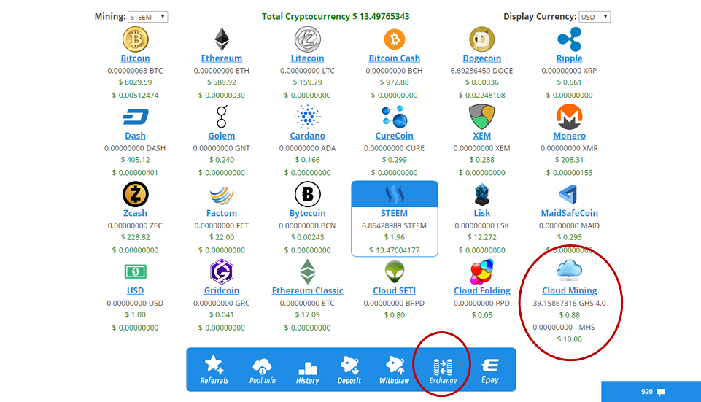Viewport: 701px width, 402px height.
Task: Click the Litecoin silver coin icon
Action: click(308, 39)
